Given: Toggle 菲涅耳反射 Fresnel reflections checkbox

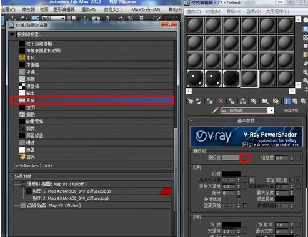Looking at the screenshot, I should click(292, 180).
